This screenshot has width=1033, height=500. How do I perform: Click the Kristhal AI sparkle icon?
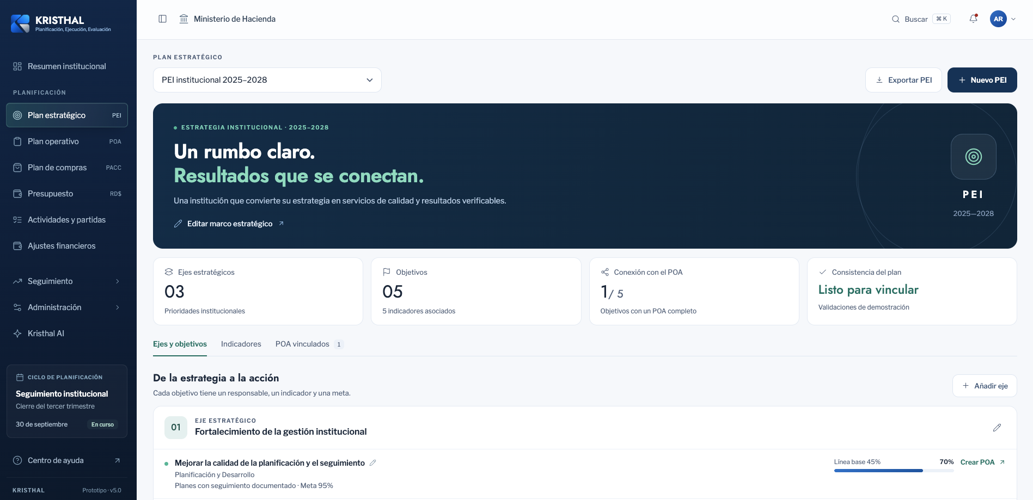point(17,334)
